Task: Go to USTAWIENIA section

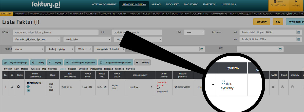Action: click(229, 5)
